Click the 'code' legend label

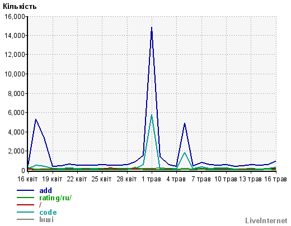pyautogui.click(x=48, y=212)
